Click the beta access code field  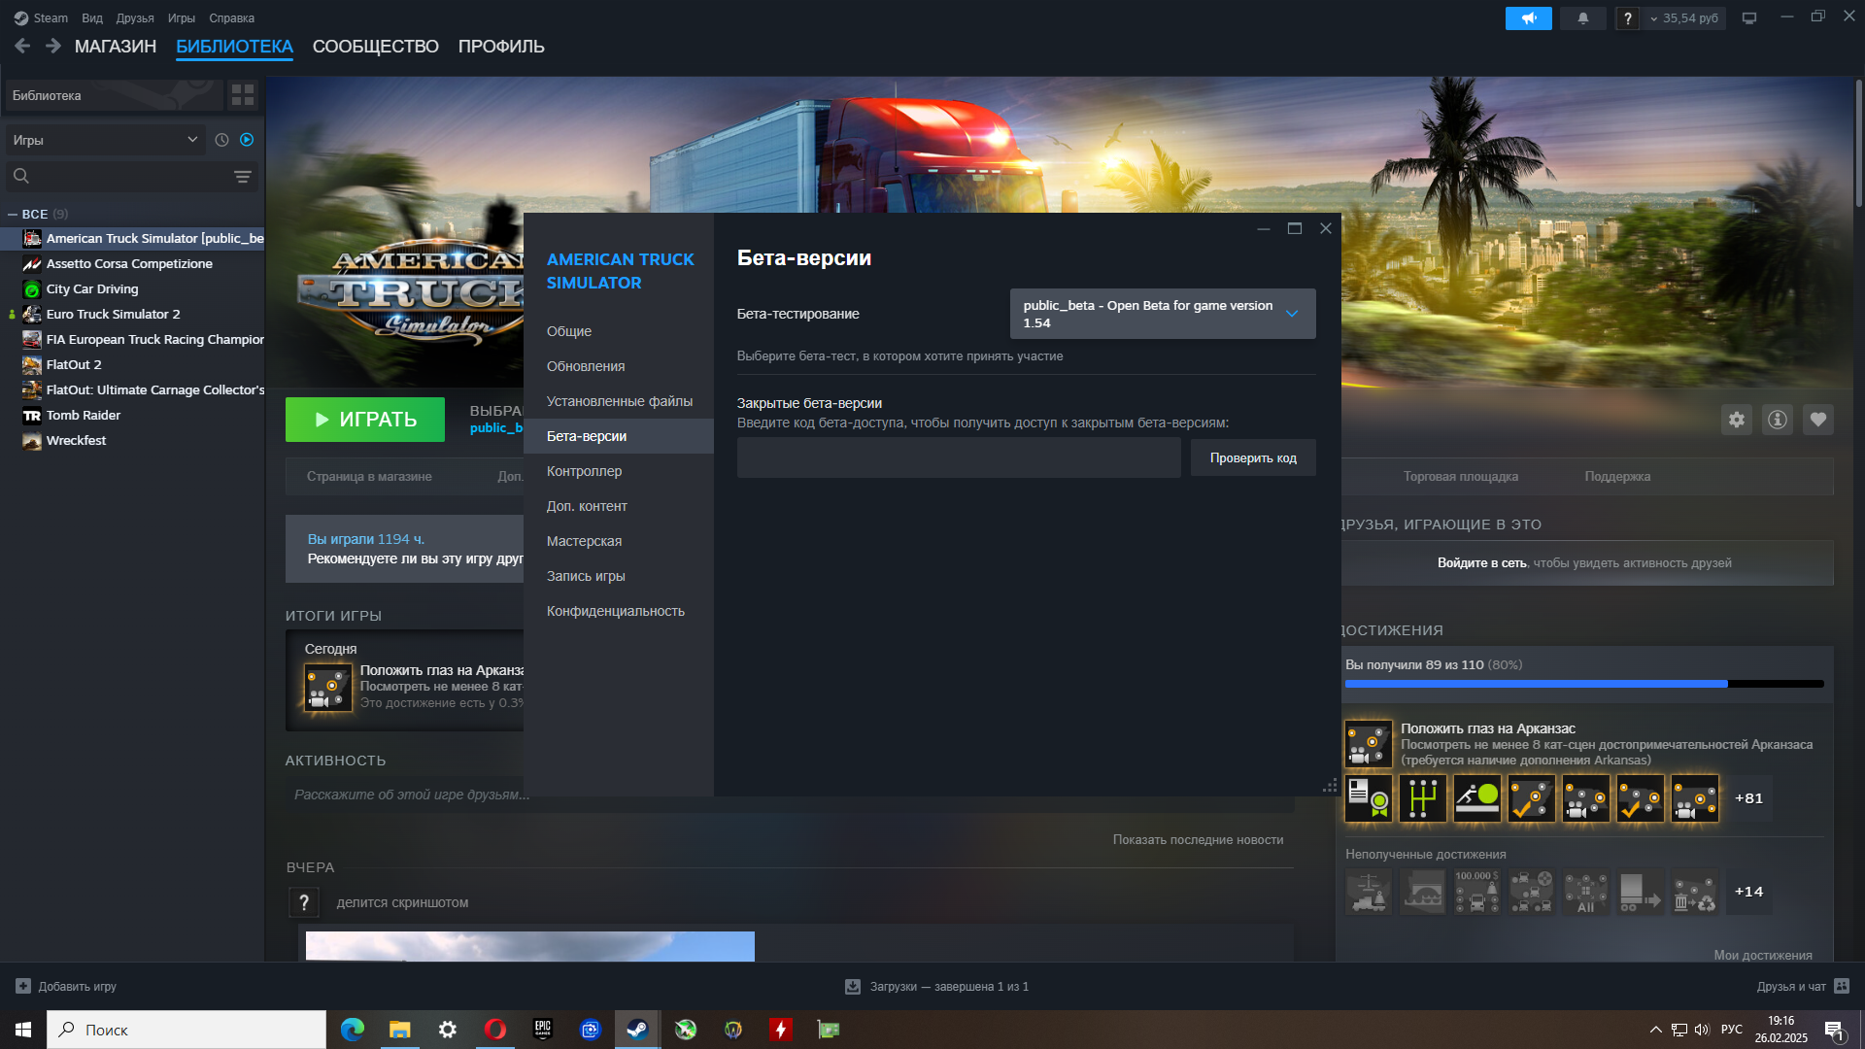tap(958, 457)
